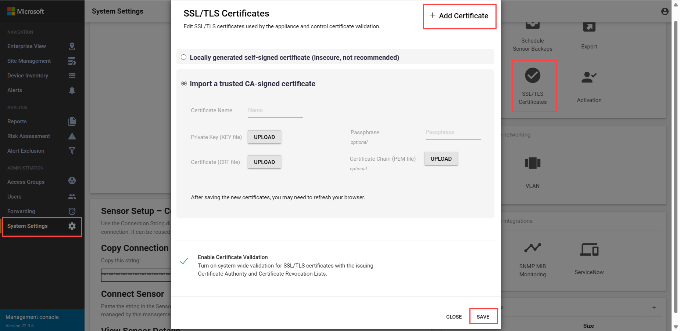This screenshot has height=331, width=680.
Task: Click the Risk Assessment warning icon
Action: (72, 136)
